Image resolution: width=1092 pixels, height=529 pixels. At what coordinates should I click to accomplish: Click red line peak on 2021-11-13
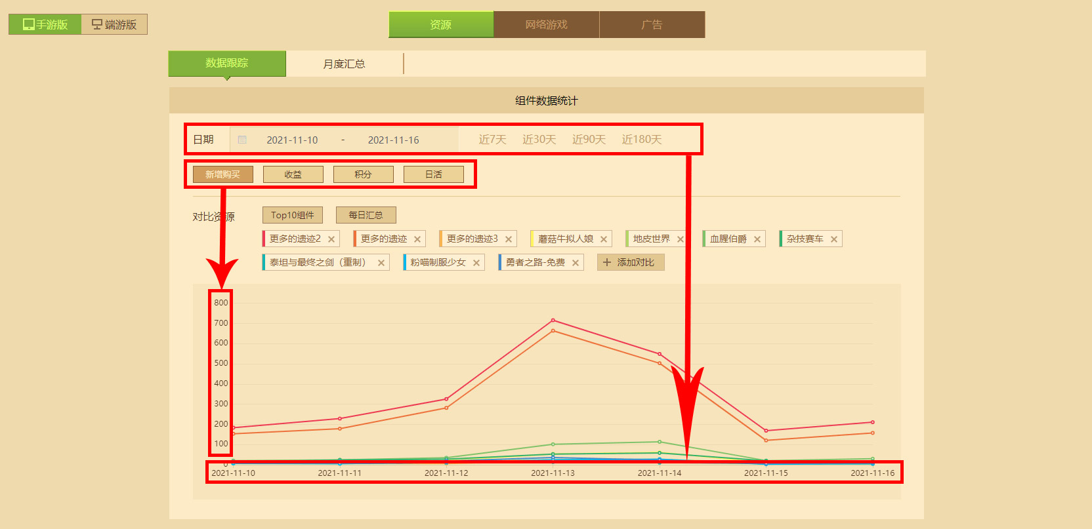point(553,321)
